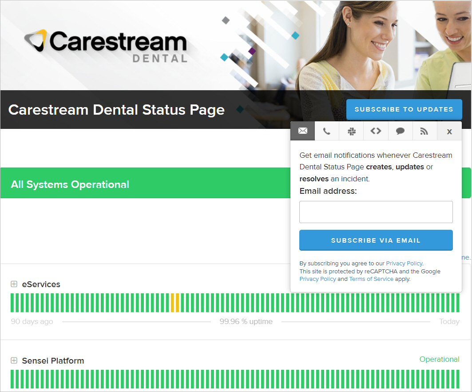Collapse the eServices uptime section via plus icon
The width and height of the screenshot is (472, 392).
pos(13,284)
